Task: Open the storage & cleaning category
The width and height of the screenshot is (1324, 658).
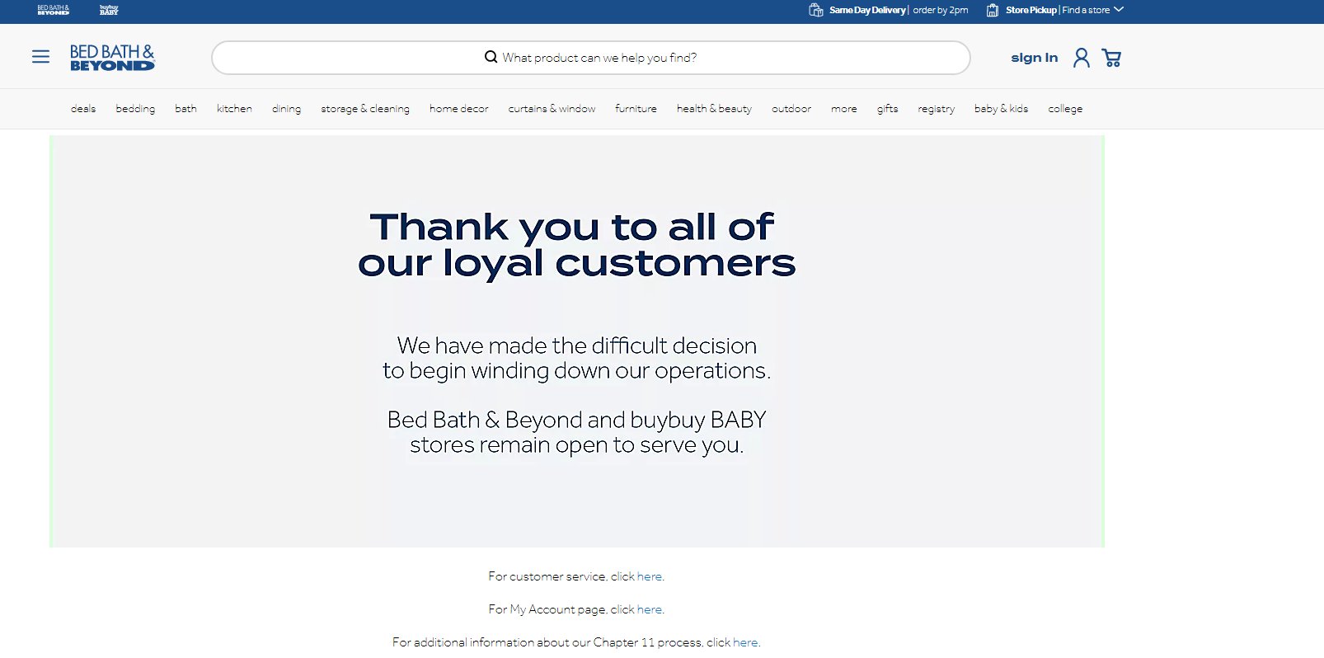Action: click(x=365, y=109)
